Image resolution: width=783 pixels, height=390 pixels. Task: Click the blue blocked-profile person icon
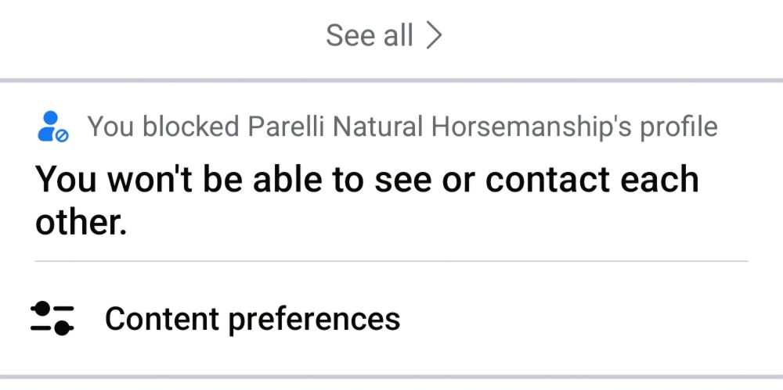click(x=51, y=125)
